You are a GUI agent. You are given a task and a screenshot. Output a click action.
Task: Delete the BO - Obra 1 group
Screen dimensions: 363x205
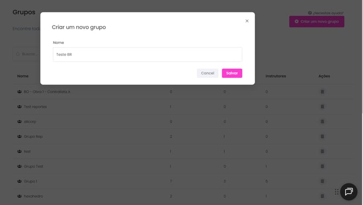322,92
